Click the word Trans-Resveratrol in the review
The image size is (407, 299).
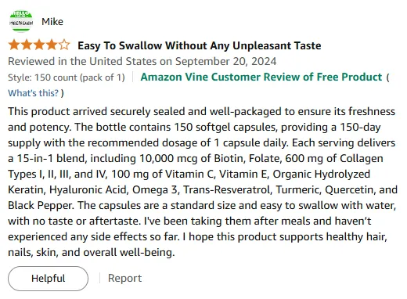click(x=228, y=189)
